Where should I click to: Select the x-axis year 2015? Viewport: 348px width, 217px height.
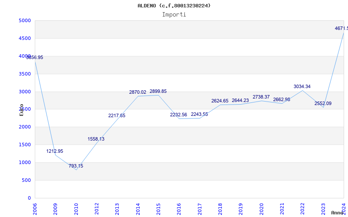click(158, 209)
